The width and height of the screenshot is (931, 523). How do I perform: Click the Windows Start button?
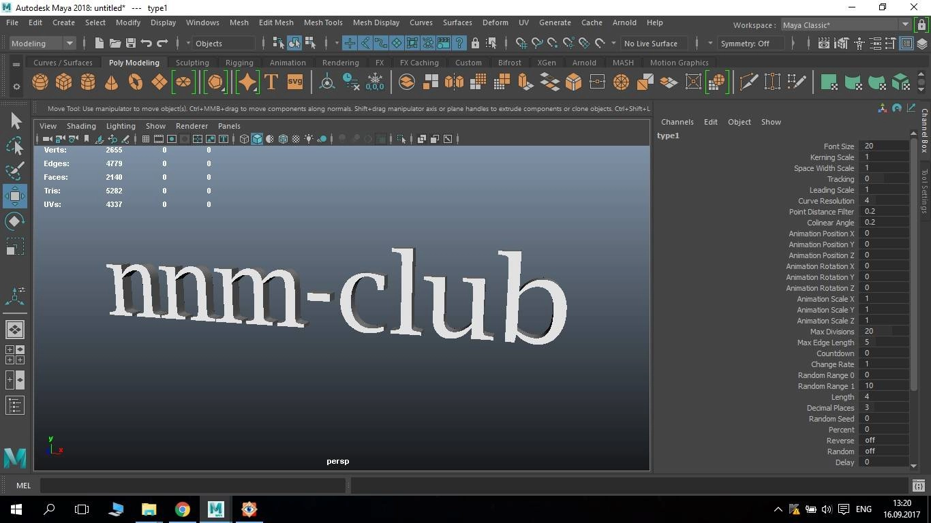point(16,509)
